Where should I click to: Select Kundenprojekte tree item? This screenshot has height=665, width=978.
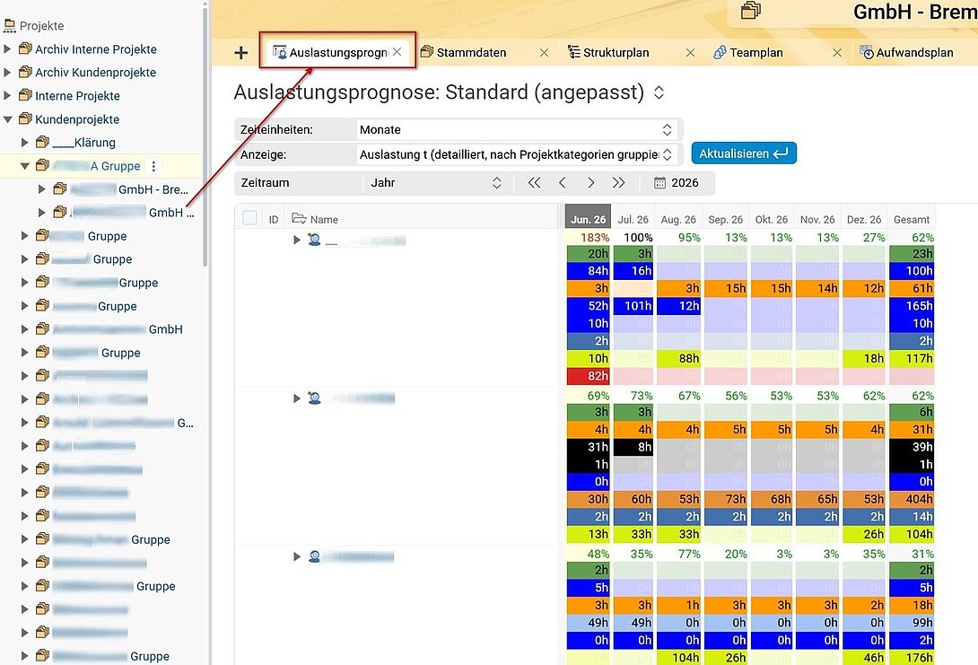77,119
